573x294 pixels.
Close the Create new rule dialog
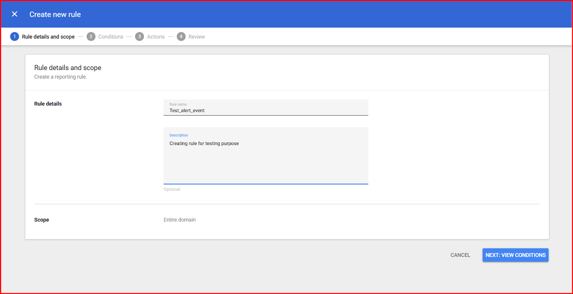[x=15, y=14]
